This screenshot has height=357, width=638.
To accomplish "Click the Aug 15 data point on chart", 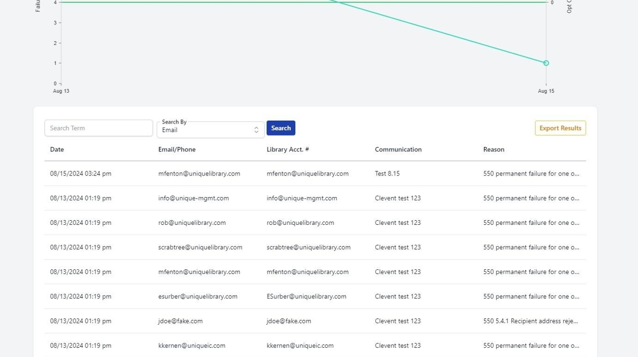I will (x=546, y=63).
